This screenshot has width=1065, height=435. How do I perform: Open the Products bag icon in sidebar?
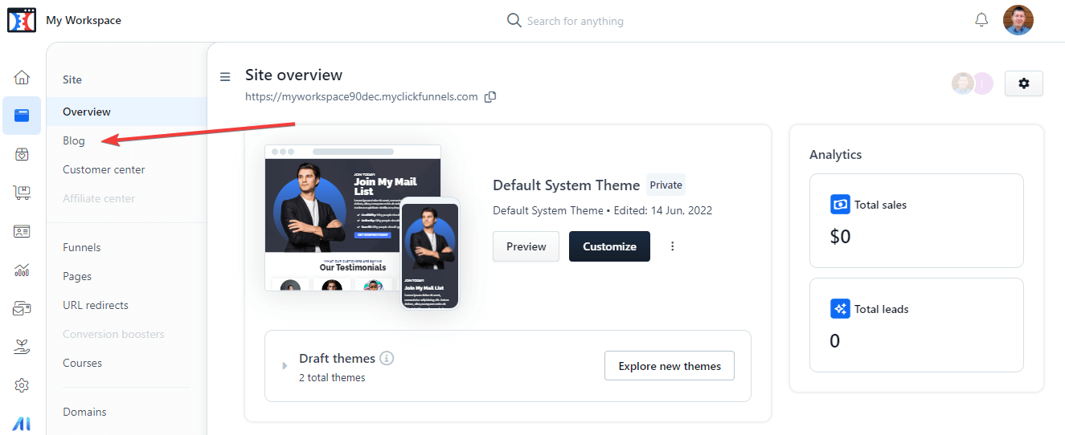pyautogui.click(x=22, y=154)
